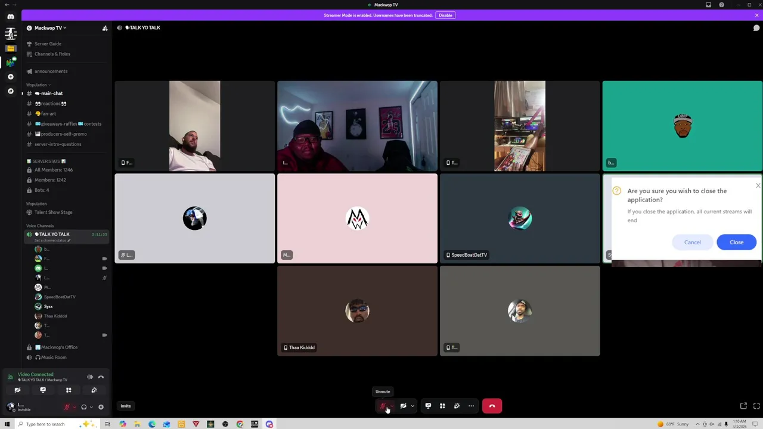Click Thaa Kidddd in voice member list
The height and width of the screenshot is (429, 763).
pyautogui.click(x=55, y=316)
